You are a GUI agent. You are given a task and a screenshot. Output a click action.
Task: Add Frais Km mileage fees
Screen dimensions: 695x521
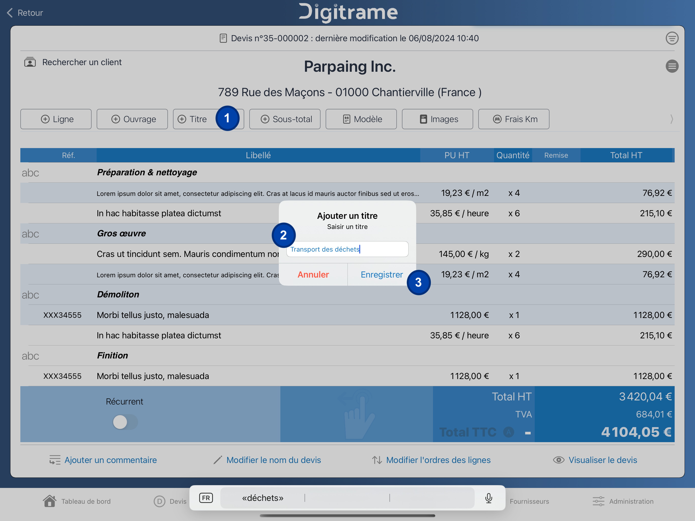[514, 119]
